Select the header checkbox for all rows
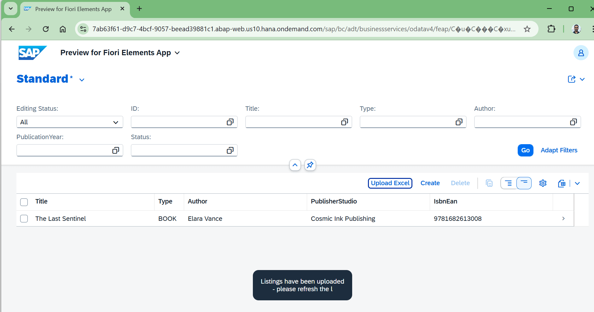Viewport: 594px width, 312px height. (x=24, y=202)
